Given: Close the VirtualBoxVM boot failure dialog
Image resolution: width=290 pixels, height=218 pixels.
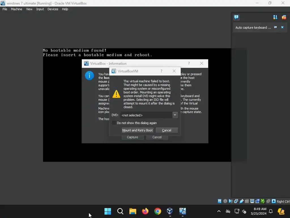Looking at the screenshot, I should (x=174, y=71).
